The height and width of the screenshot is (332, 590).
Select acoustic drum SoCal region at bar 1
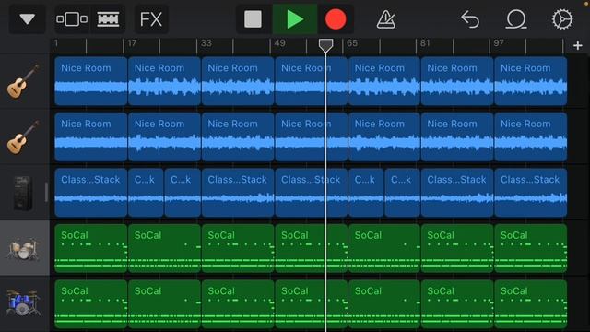[x=90, y=248]
